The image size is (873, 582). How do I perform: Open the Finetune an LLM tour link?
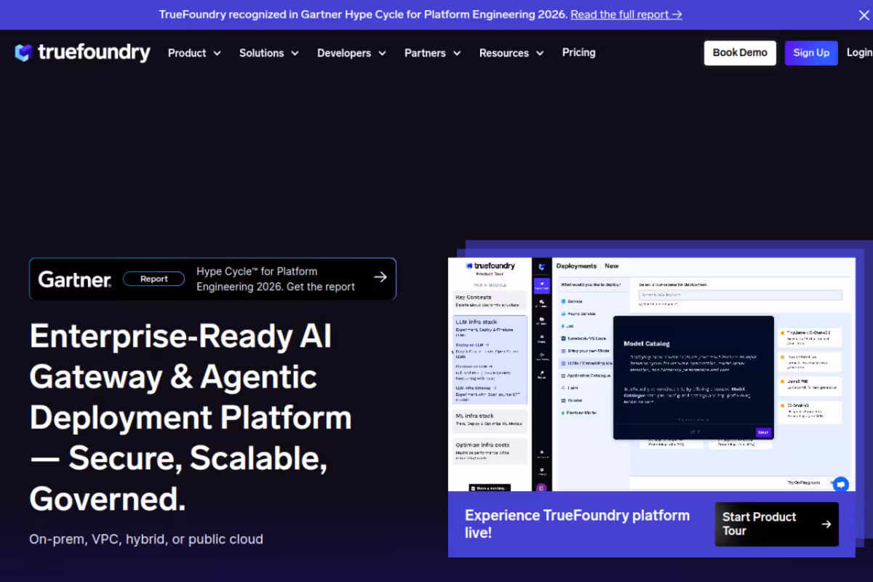click(x=474, y=367)
